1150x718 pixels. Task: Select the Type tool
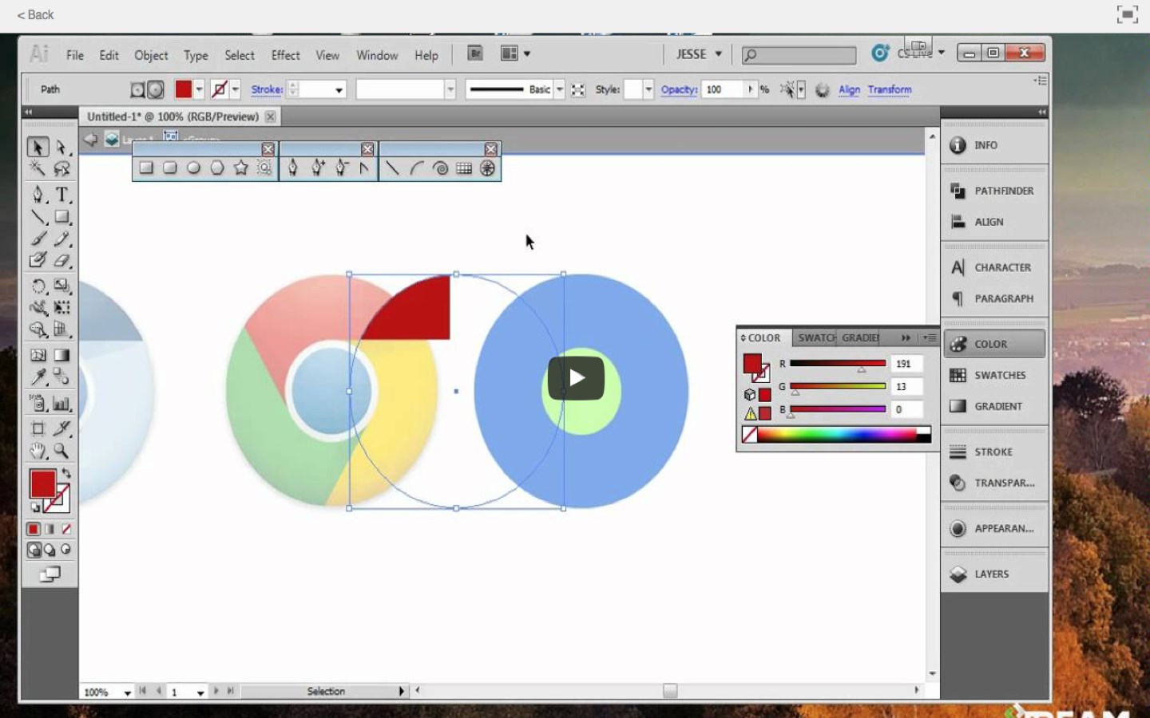click(x=61, y=195)
